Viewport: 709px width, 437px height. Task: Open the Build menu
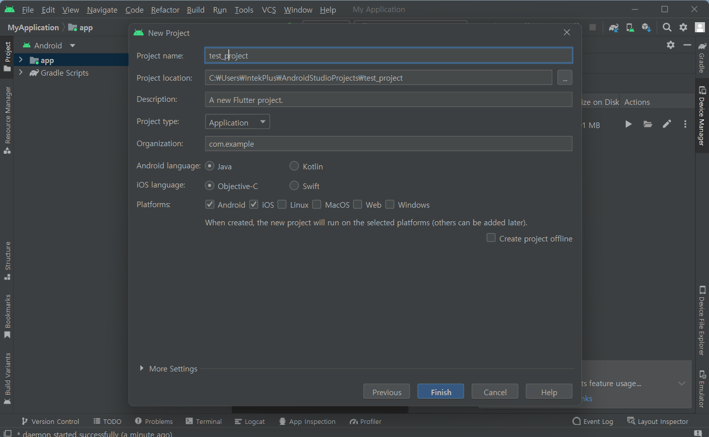tap(196, 10)
